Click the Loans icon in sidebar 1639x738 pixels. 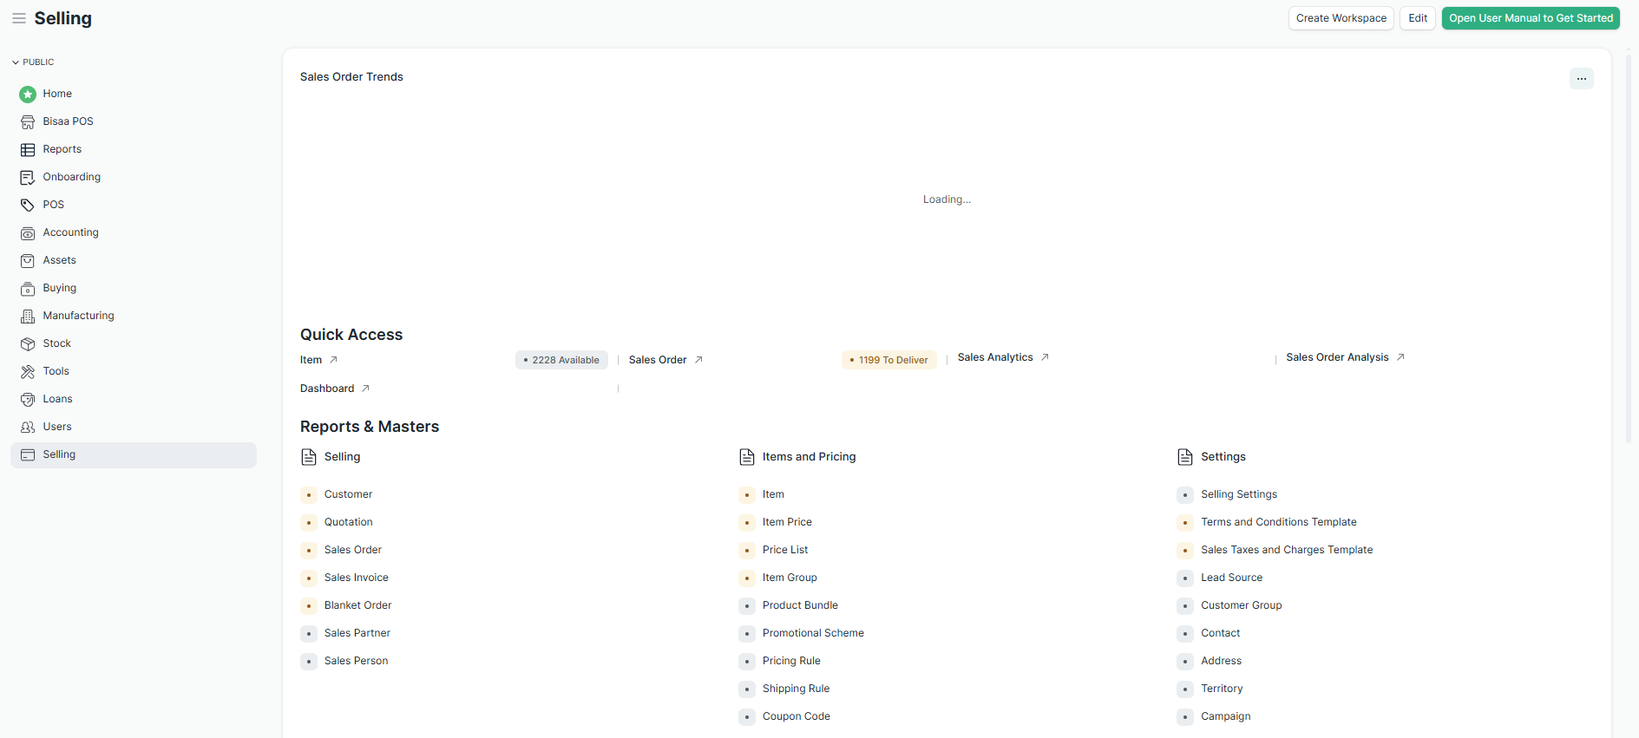[28, 400]
